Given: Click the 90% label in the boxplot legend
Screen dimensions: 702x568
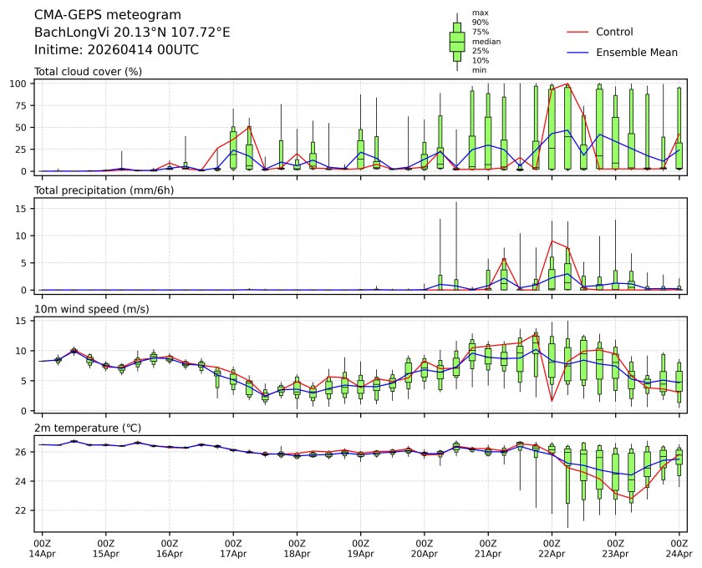Looking at the screenshot, I should click(481, 23).
